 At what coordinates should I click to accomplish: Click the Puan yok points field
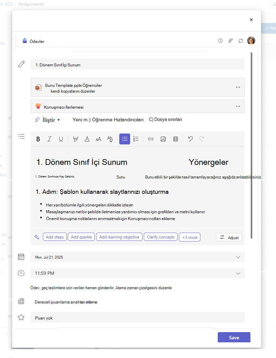click(138, 317)
